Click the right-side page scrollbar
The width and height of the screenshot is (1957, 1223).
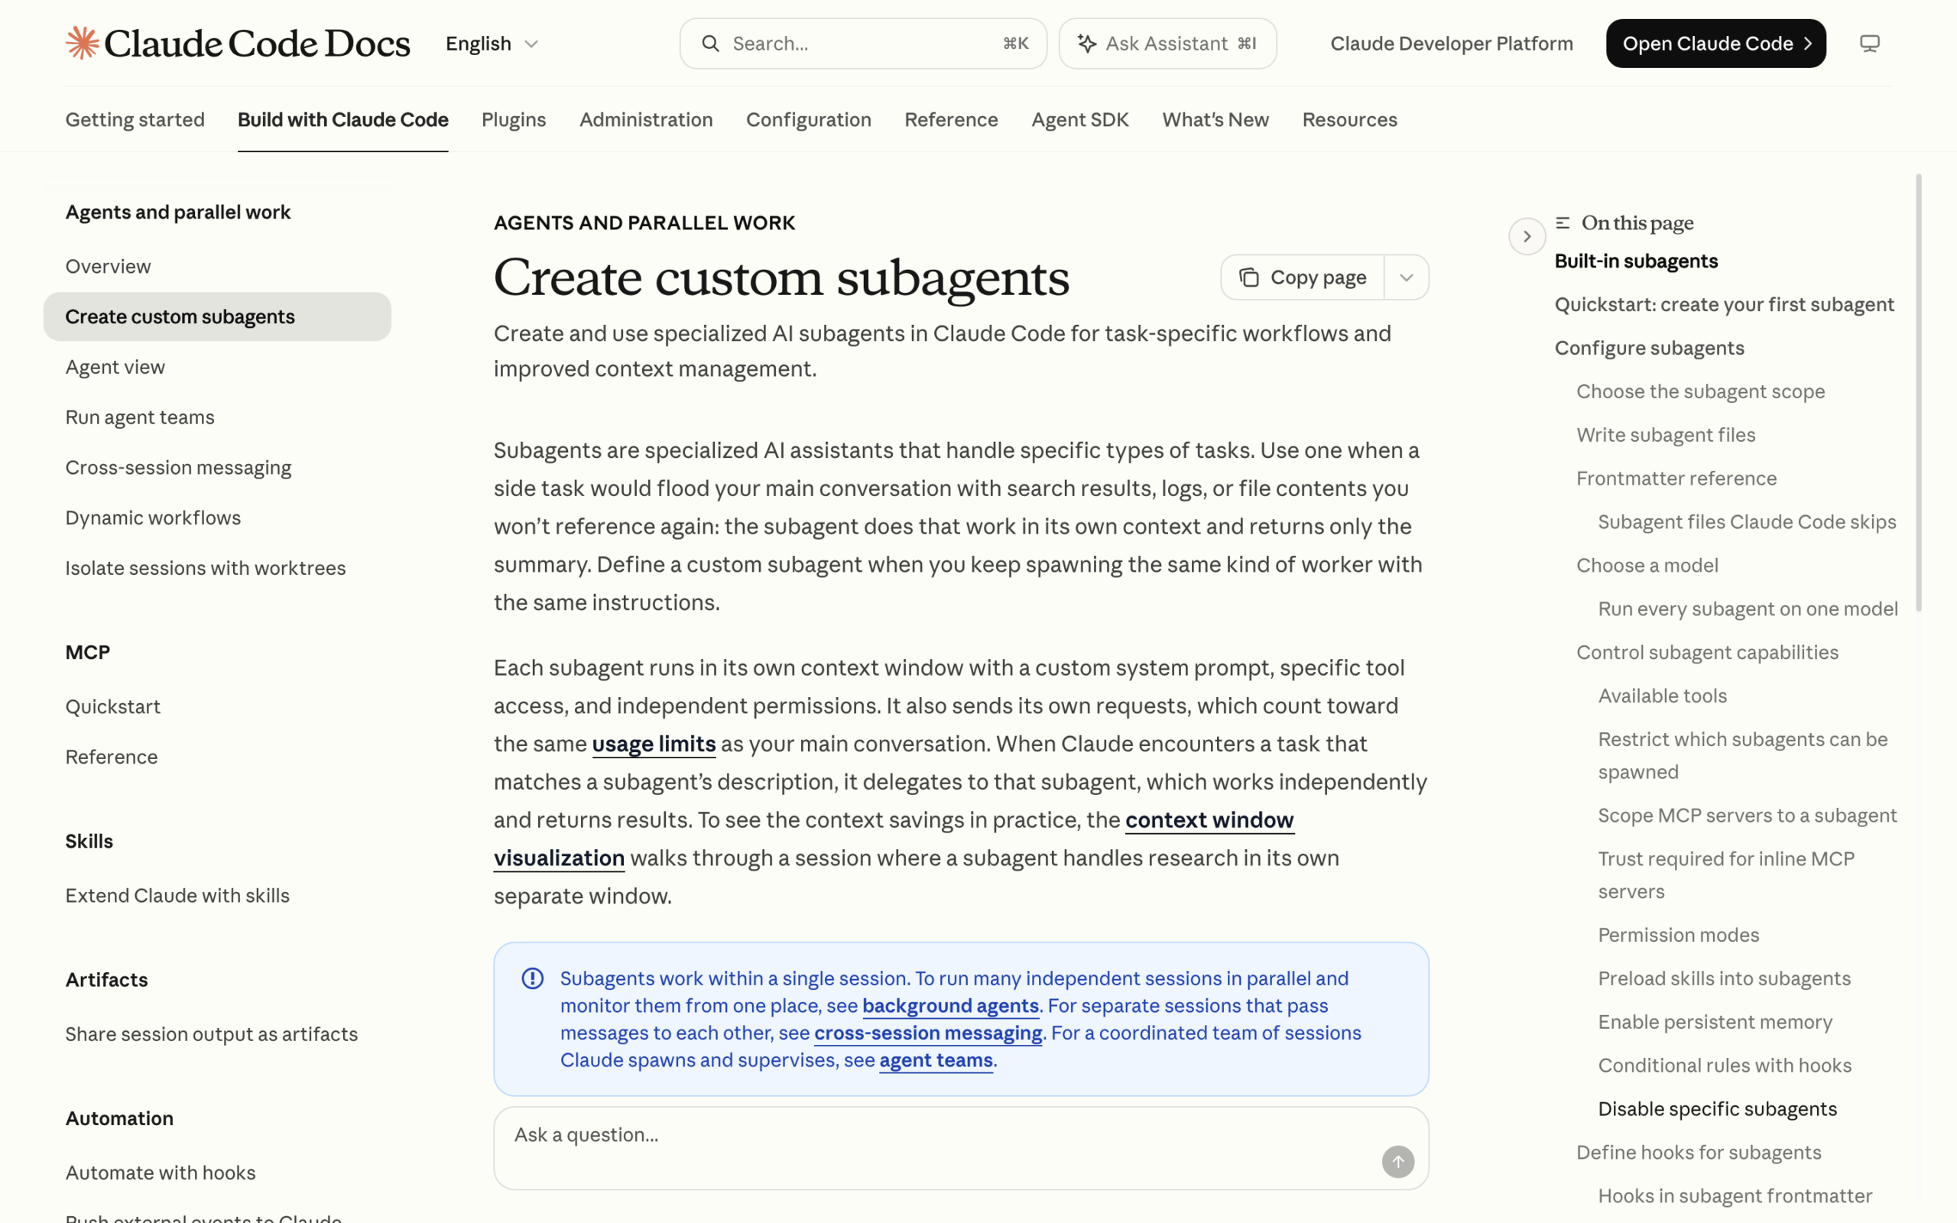click(1919, 393)
